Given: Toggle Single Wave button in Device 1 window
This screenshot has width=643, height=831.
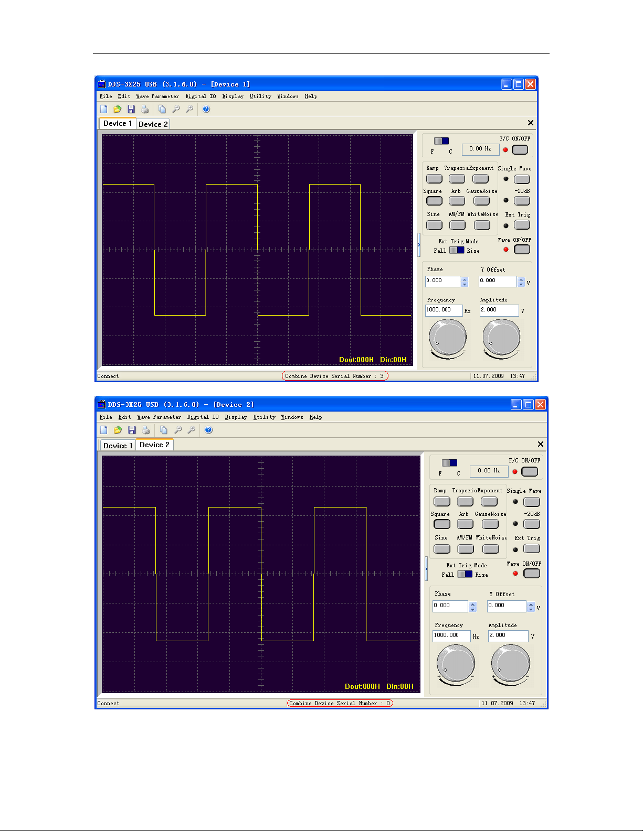Looking at the screenshot, I should pos(522,179).
